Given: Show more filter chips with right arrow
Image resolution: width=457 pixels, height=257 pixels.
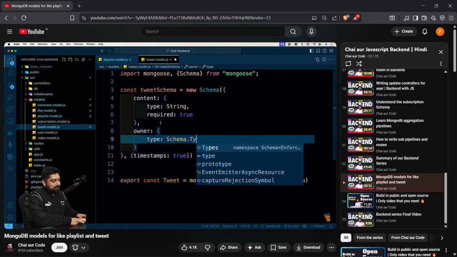Looking at the screenshot, I should point(442,238).
